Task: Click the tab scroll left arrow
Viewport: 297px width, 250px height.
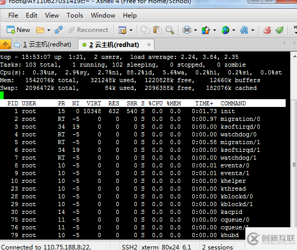Action: 284,43
